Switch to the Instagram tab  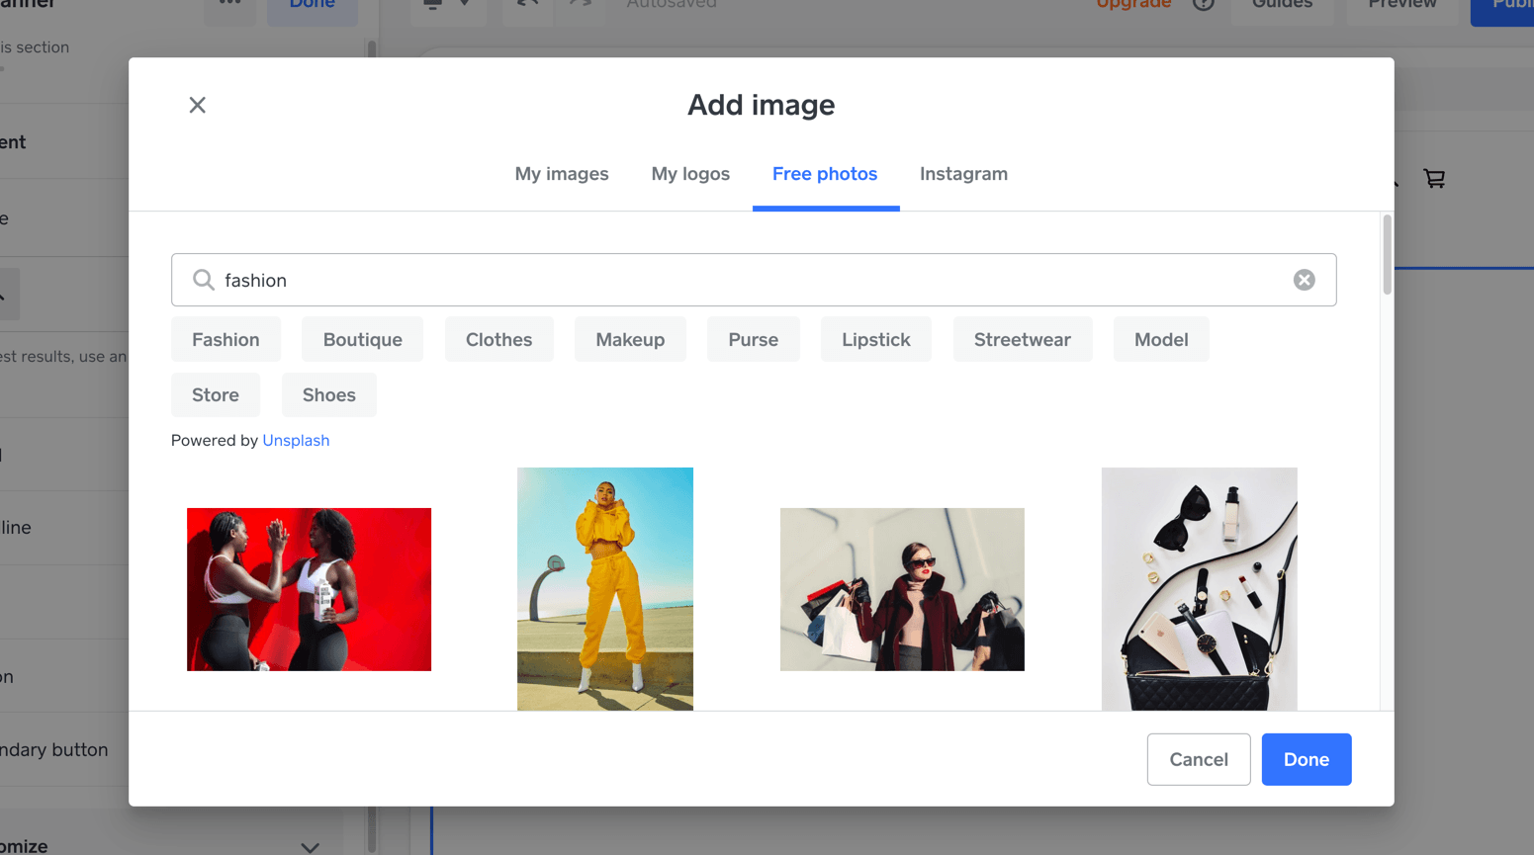(962, 173)
